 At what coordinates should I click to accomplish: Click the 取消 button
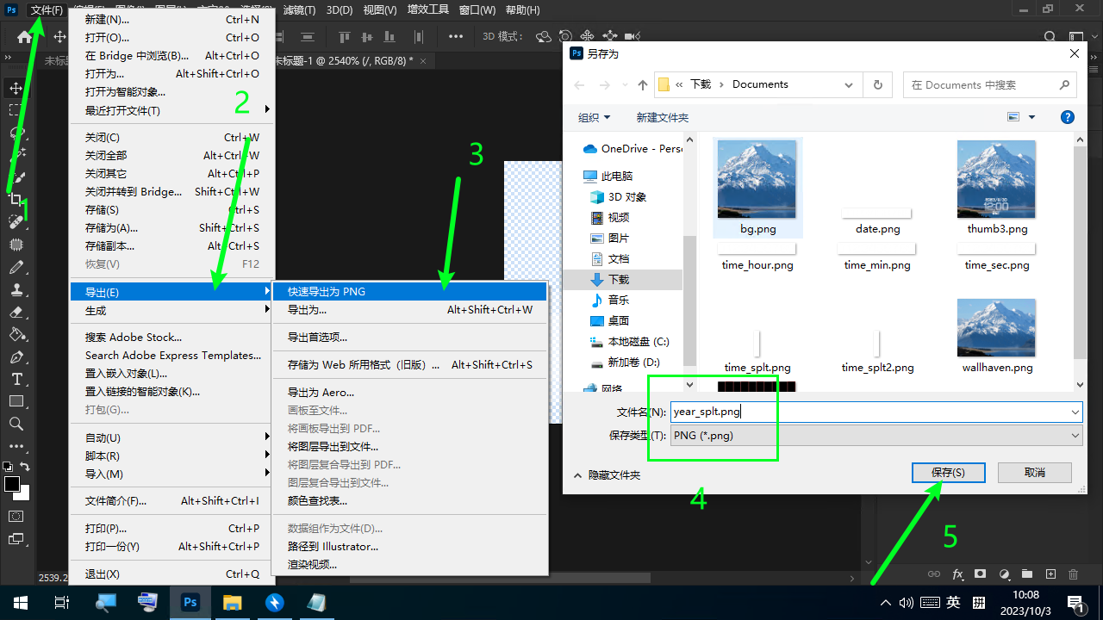(x=1034, y=473)
